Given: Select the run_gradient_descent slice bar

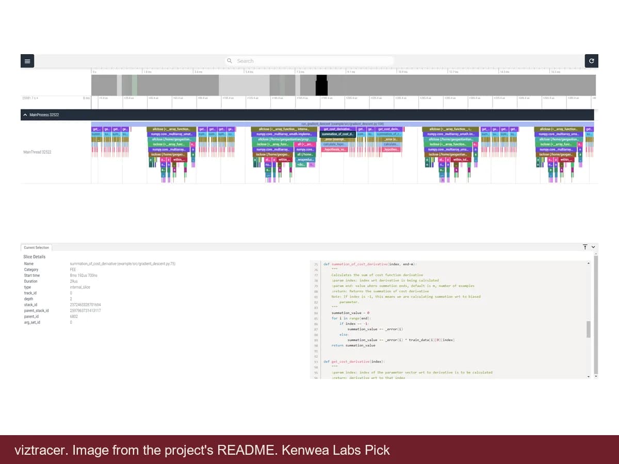Looking at the screenshot, I should click(343, 124).
